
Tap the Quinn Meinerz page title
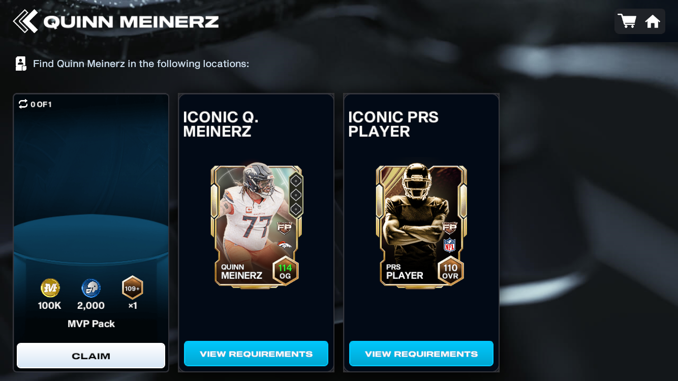(131, 22)
